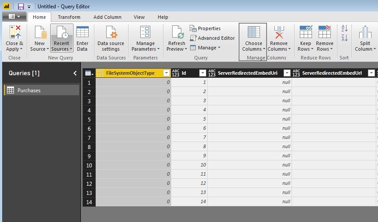Click the Choose Columns icon
The height and width of the screenshot is (222, 378).
click(x=253, y=33)
